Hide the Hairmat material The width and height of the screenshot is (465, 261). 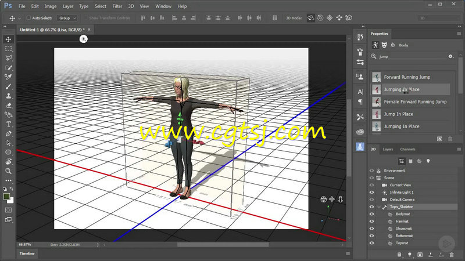point(371,222)
